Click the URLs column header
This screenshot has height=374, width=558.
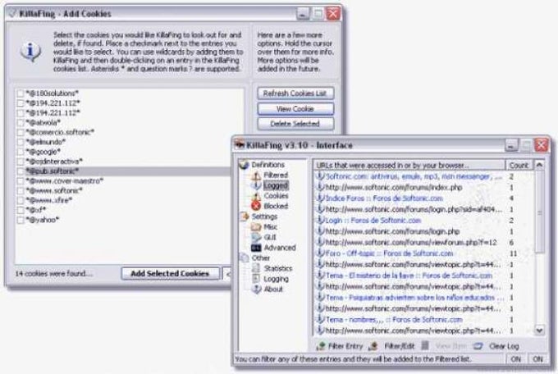pos(409,165)
